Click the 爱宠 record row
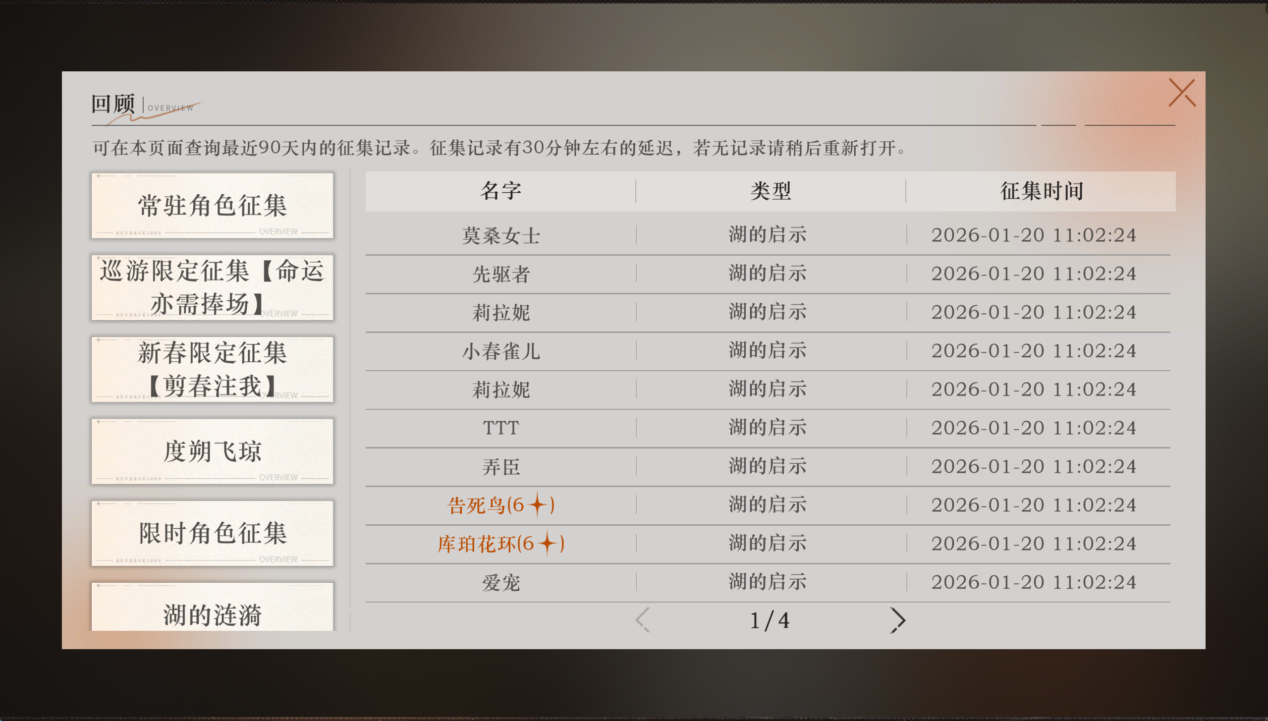 (500, 582)
